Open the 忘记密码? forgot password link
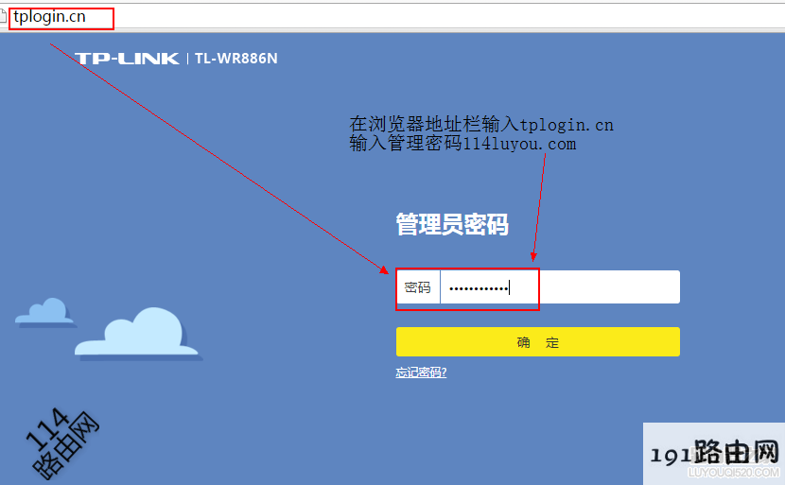This screenshot has height=485, width=785. [x=421, y=372]
